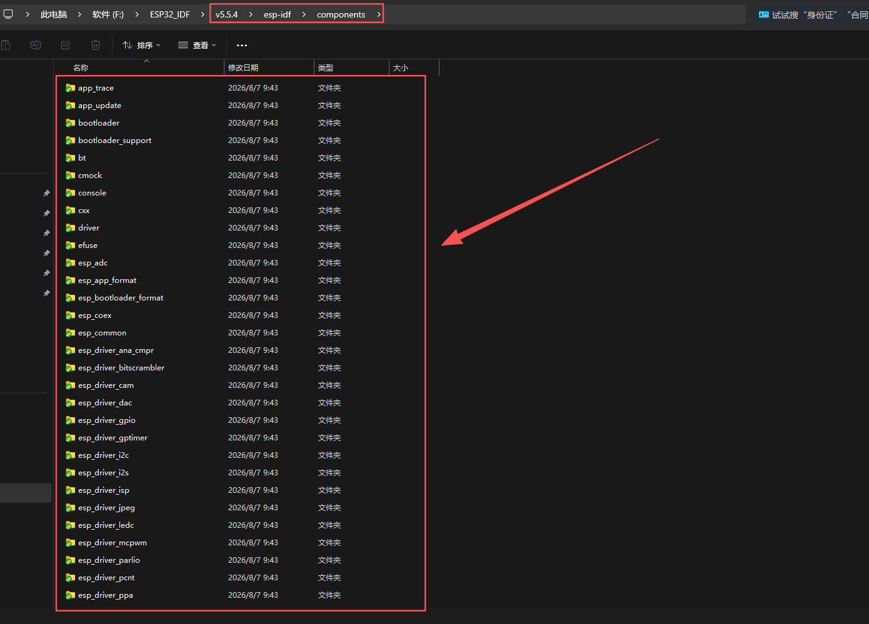Go to ESP32_IDF in the address bar

point(170,14)
